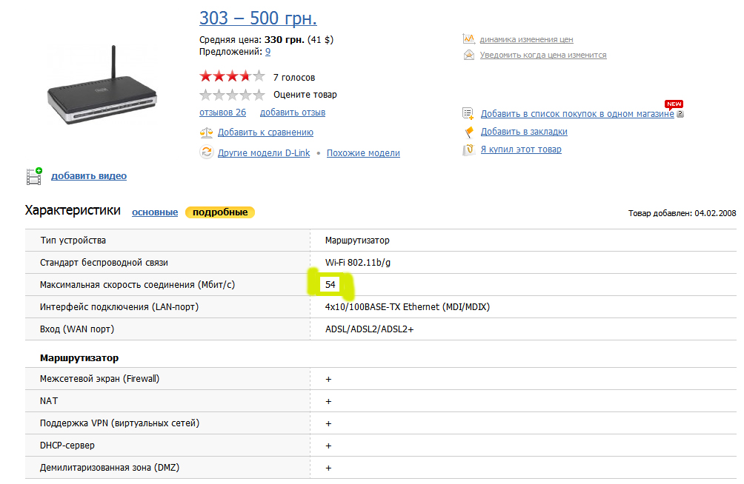Click the help icon beside the NEW badge
Image resolution: width=744 pixels, height=484 pixels.
pos(680,114)
